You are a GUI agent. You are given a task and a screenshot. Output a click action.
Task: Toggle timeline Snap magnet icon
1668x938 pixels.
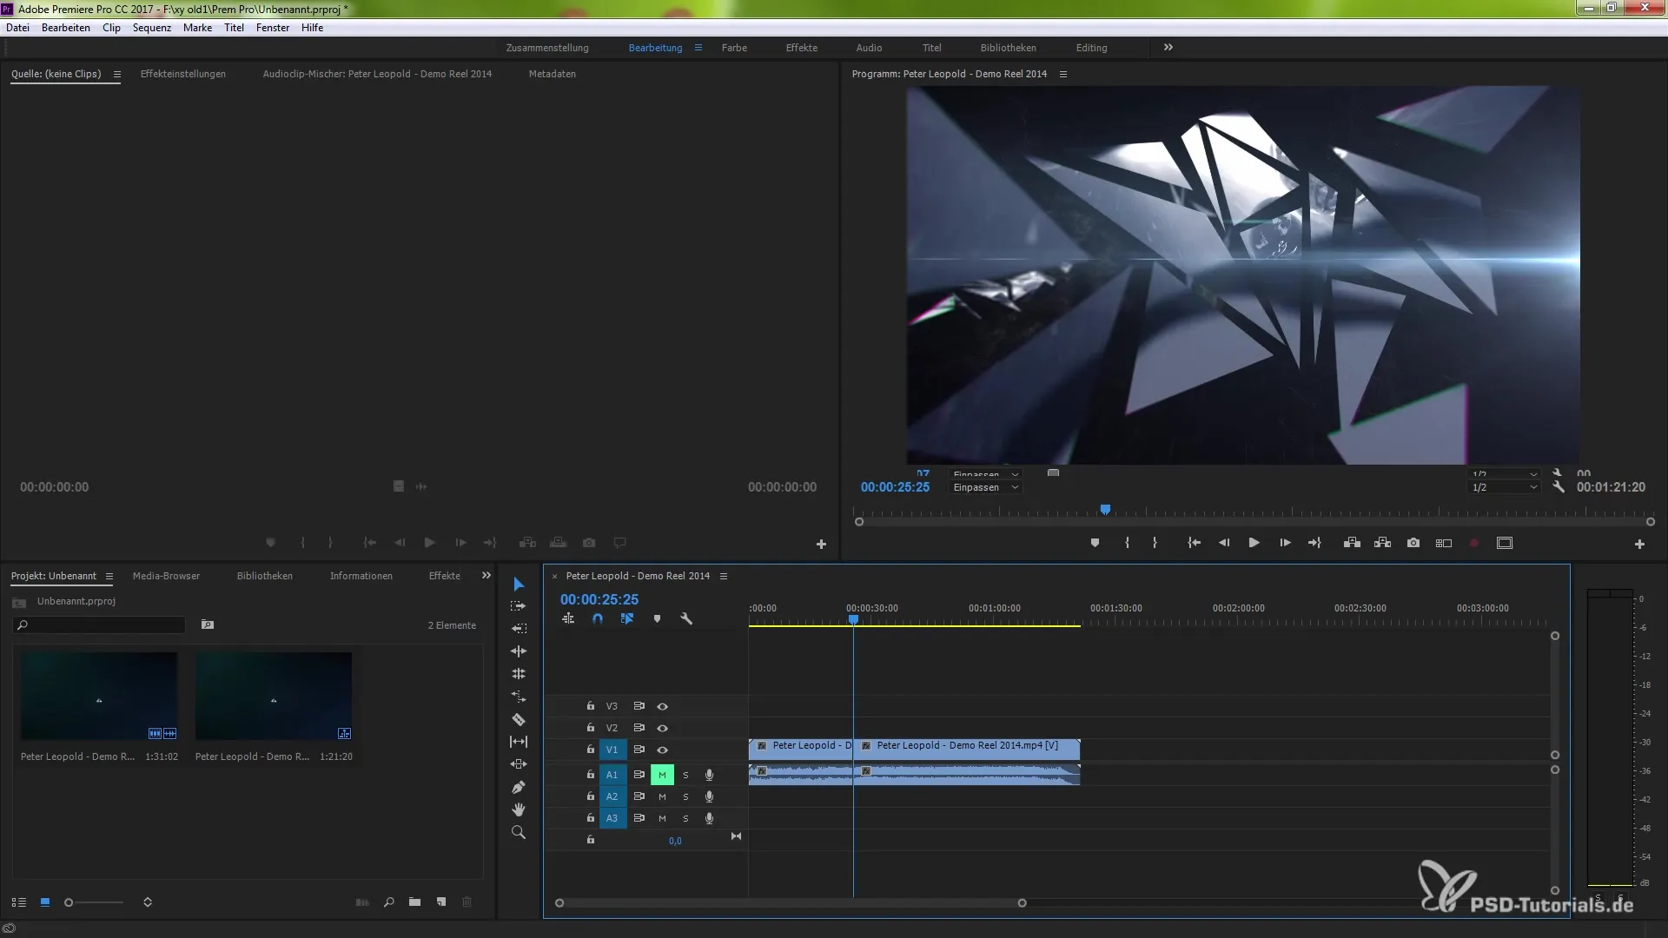[x=598, y=618]
